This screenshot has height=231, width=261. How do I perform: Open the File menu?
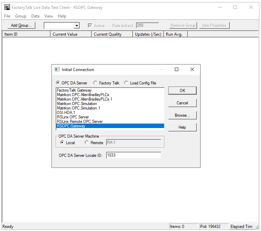click(7, 16)
